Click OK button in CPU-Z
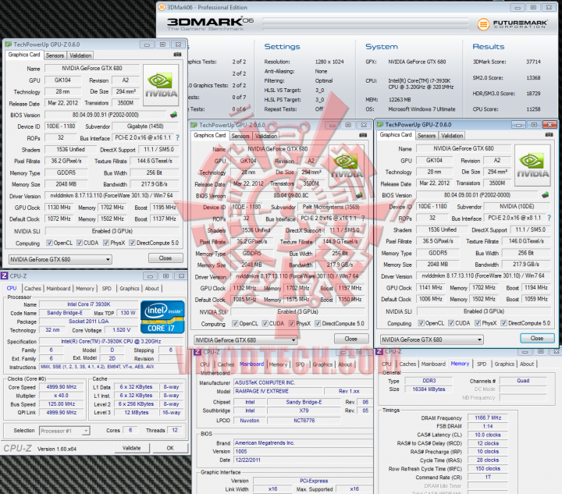562x494 pixels. [x=170, y=448]
